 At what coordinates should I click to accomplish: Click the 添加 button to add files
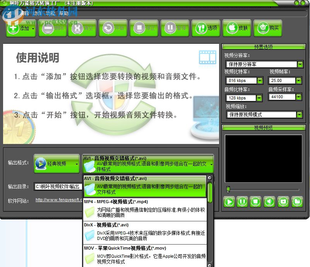20,28
